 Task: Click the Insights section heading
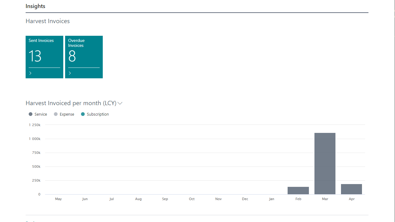[x=35, y=6]
